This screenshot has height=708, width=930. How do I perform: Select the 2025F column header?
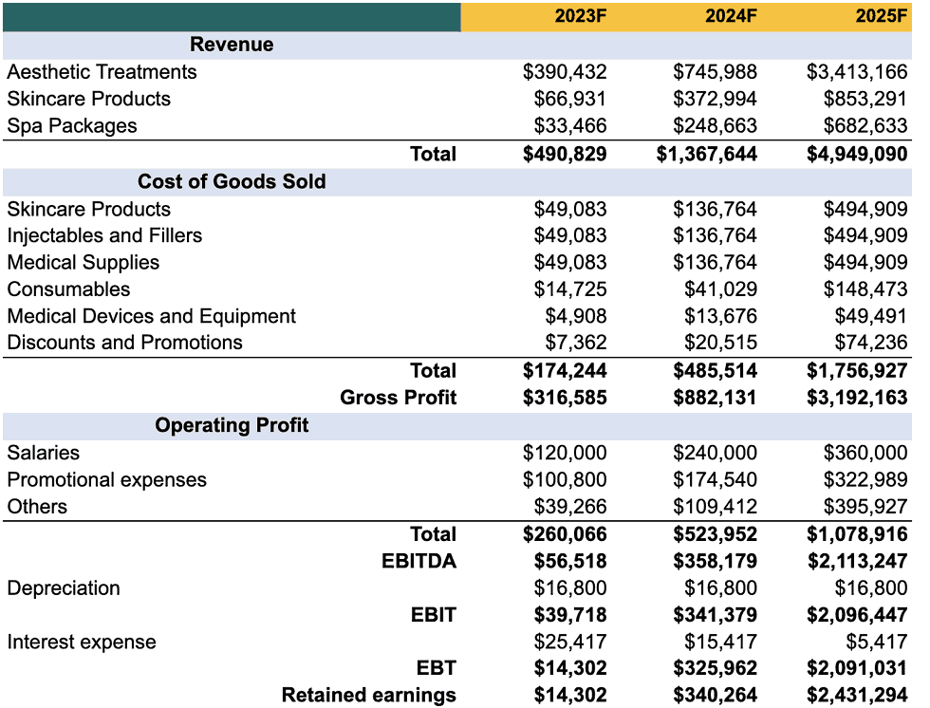click(879, 16)
